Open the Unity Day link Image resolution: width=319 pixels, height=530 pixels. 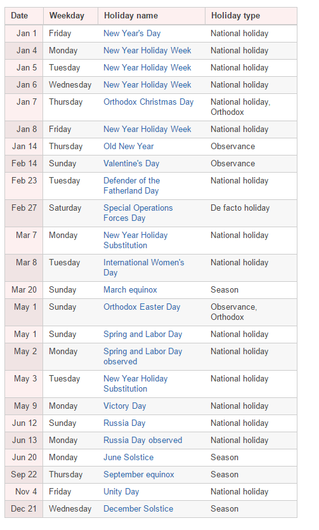121,491
